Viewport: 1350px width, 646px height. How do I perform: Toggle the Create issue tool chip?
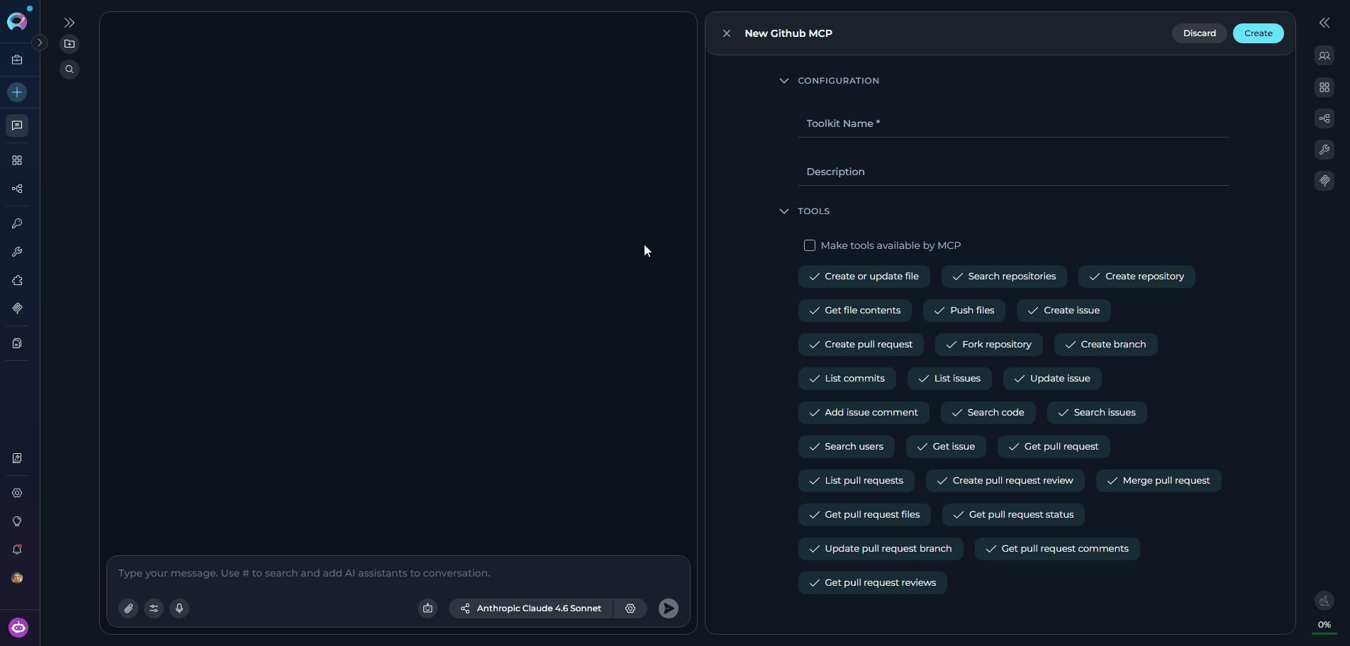click(1064, 311)
